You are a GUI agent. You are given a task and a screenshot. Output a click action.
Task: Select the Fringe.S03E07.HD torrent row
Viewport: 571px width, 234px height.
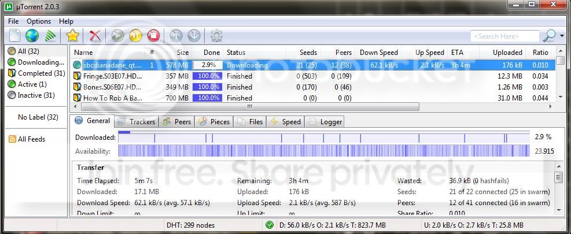pos(313,76)
